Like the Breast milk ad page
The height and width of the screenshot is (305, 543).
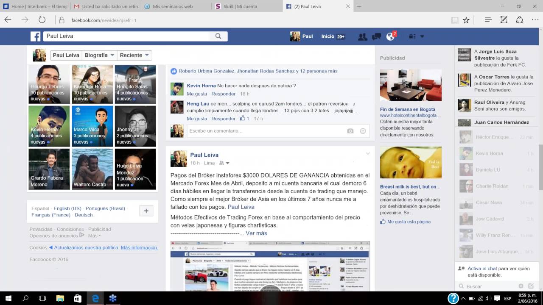point(405,222)
